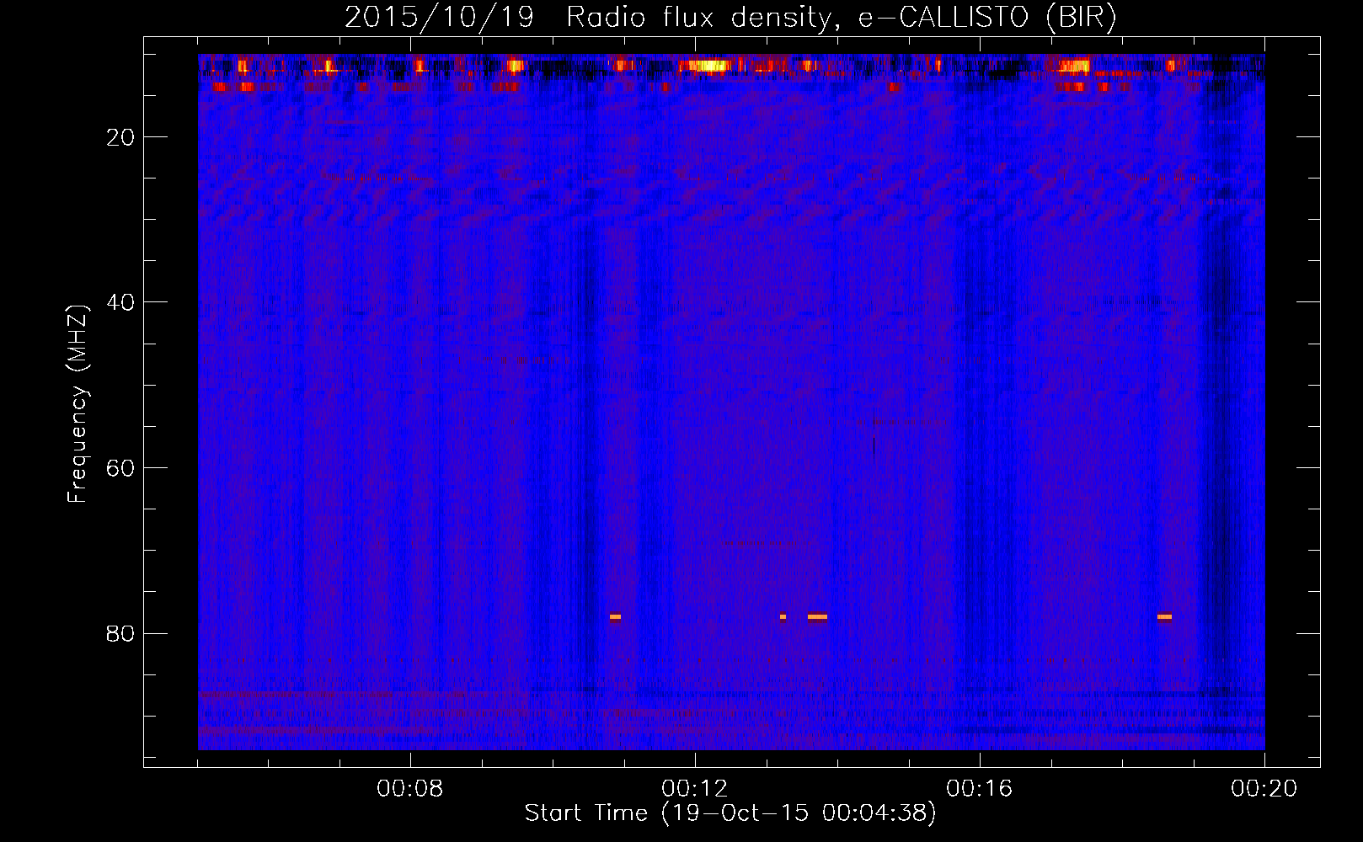Click the orange 78 MHz marker near 00:18:30
This screenshot has height=842, width=1363.
[1164, 617]
